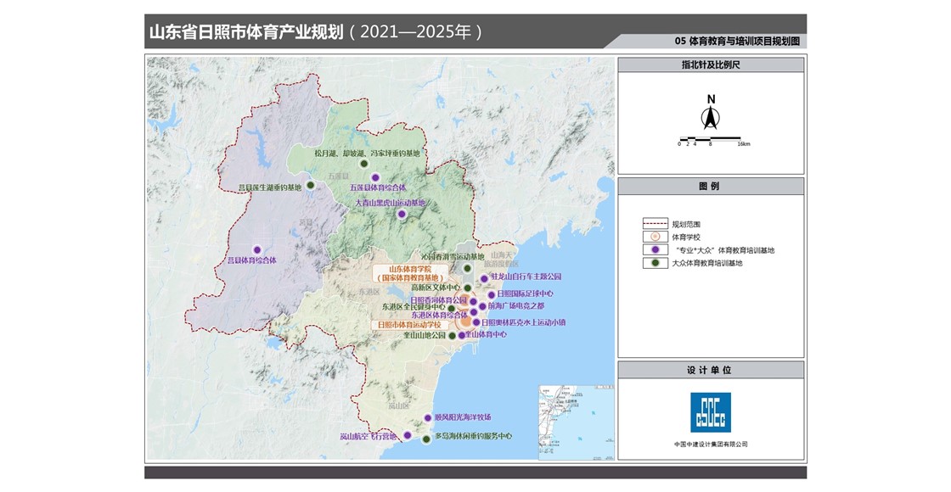
Task: Click the green marker at 莒县莲生湖垂钓基地
Action: coord(311,185)
